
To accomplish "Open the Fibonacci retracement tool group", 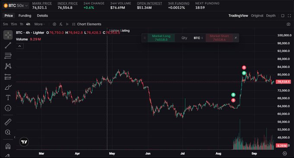I will tap(8, 56).
